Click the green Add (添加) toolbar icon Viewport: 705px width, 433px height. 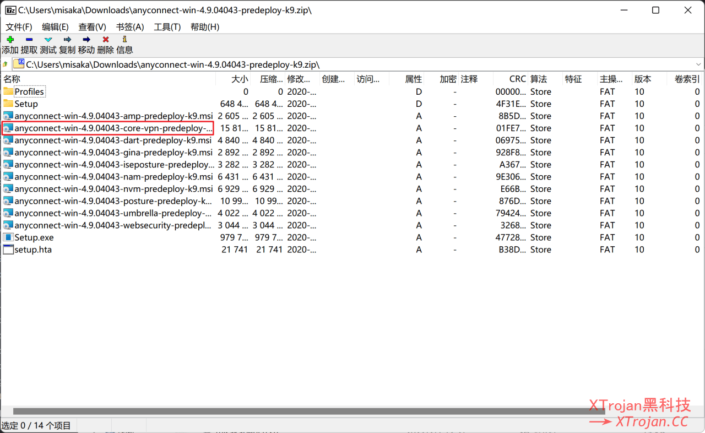pos(10,40)
